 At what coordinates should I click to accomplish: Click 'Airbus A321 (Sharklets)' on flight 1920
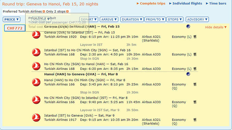151,39
